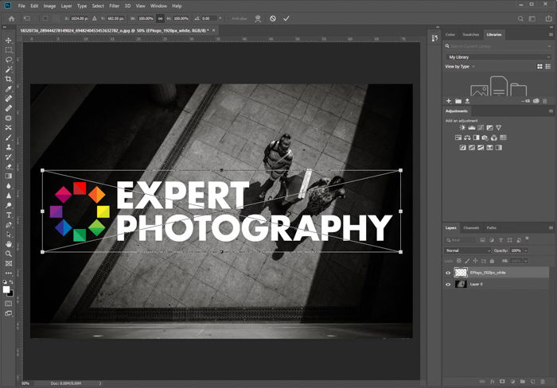Switch to the Channels tab
Viewport: 557px width, 388px height.
pyautogui.click(x=471, y=227)
